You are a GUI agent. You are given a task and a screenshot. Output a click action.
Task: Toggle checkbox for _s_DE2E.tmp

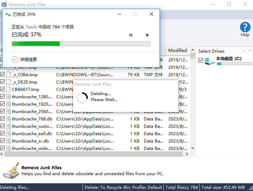tap(2, 82)
